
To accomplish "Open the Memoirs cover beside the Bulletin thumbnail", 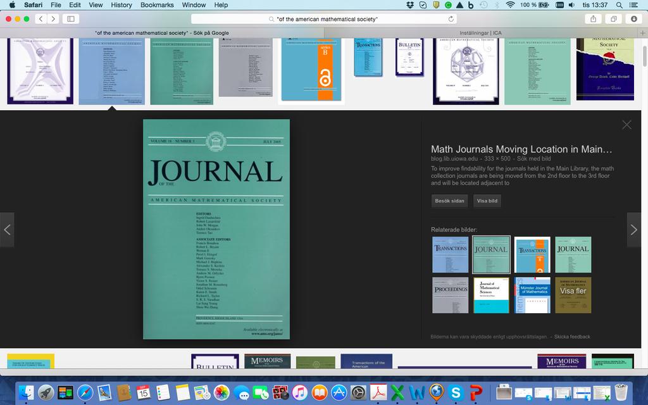I will (x=267, y=361).
